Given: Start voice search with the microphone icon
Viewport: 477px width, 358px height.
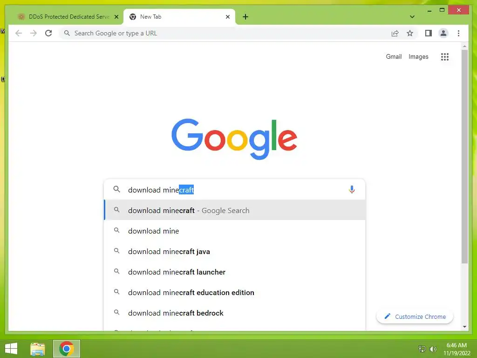Looking at the screenshot, I should (x=352, y=190).
